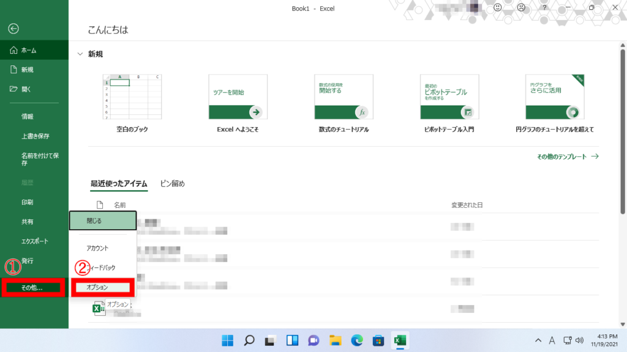Select オプション from the popup menu

coord(100,287)
